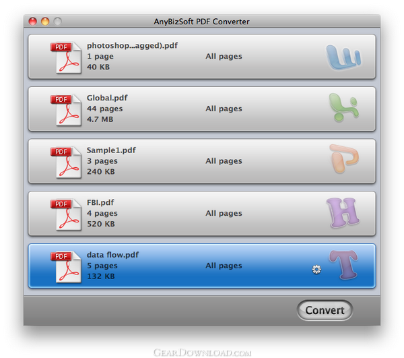Click the 4.7 MB file size text
This screenshot has height=358, width=404.
(100, 119)
